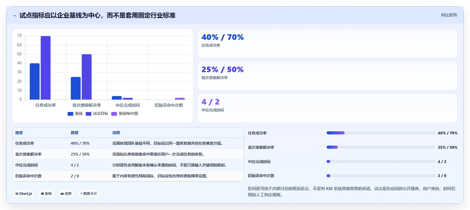The height and width of the screenshot is (210, 470).
Task: Click the 进度 tag chip
Action: (66, 194)
